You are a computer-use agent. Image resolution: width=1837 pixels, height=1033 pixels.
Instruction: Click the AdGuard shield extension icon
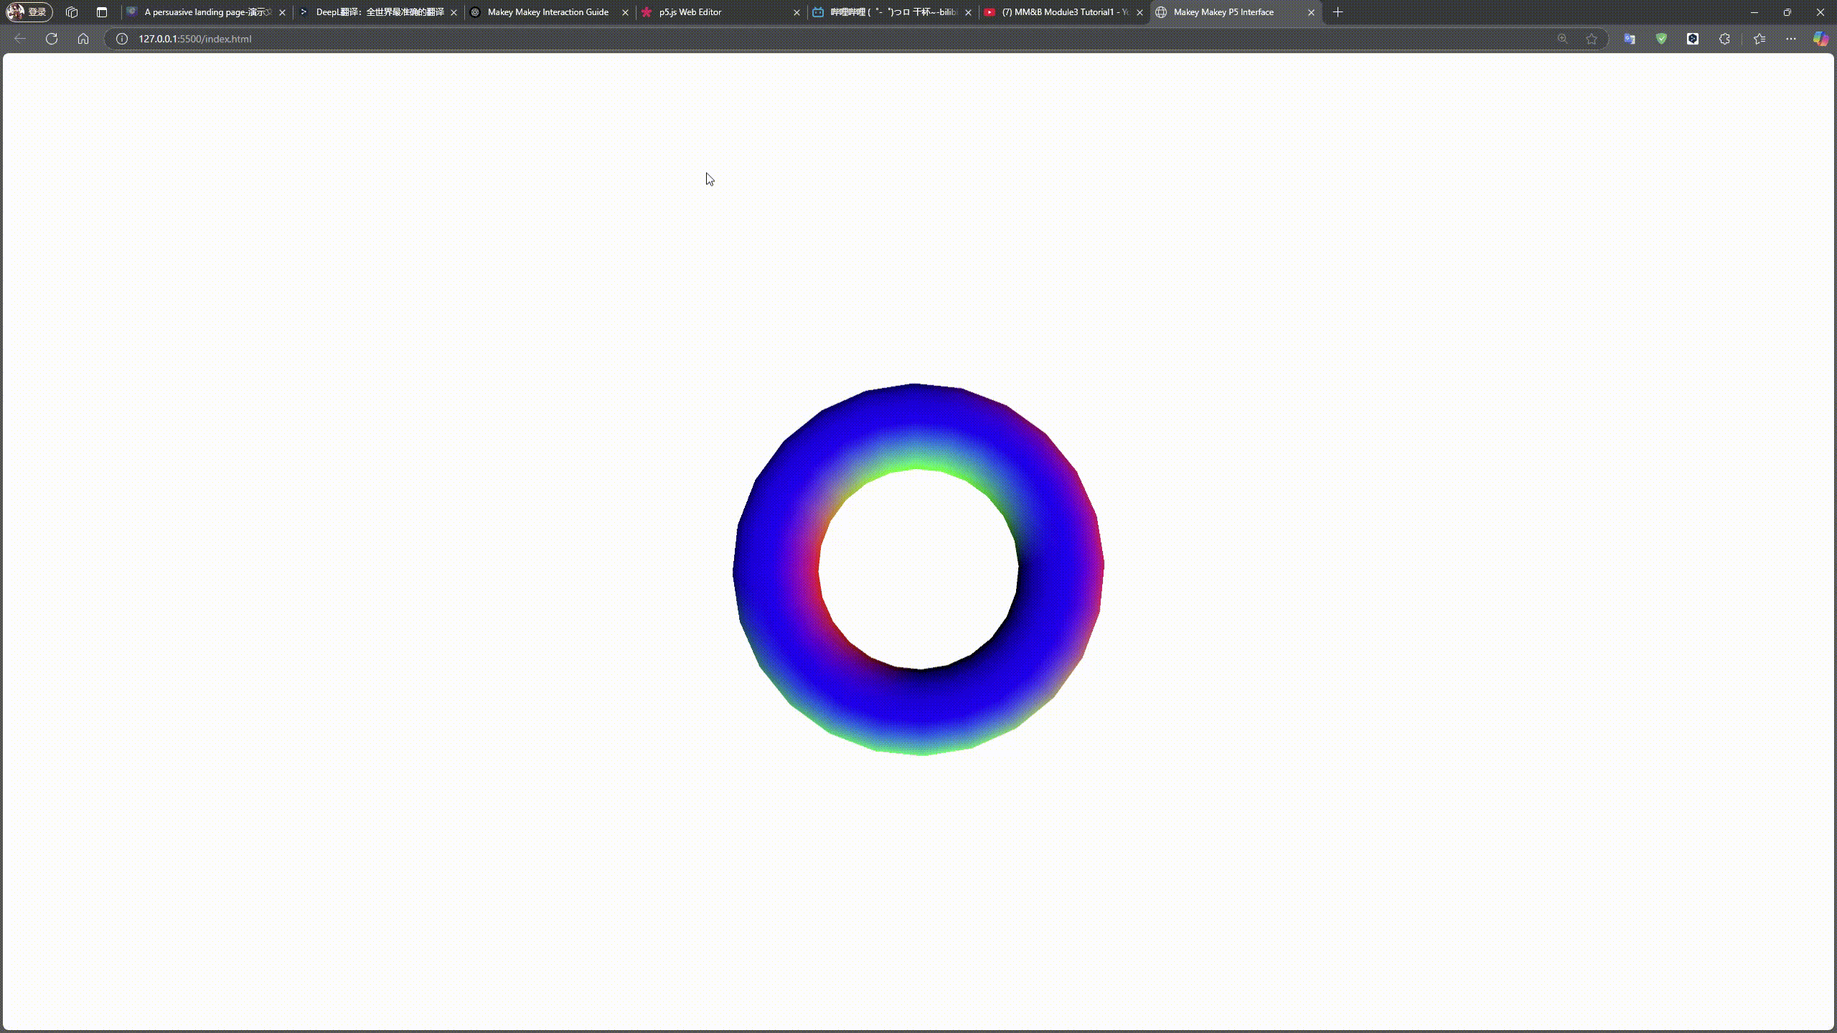tap(1661, 39)
